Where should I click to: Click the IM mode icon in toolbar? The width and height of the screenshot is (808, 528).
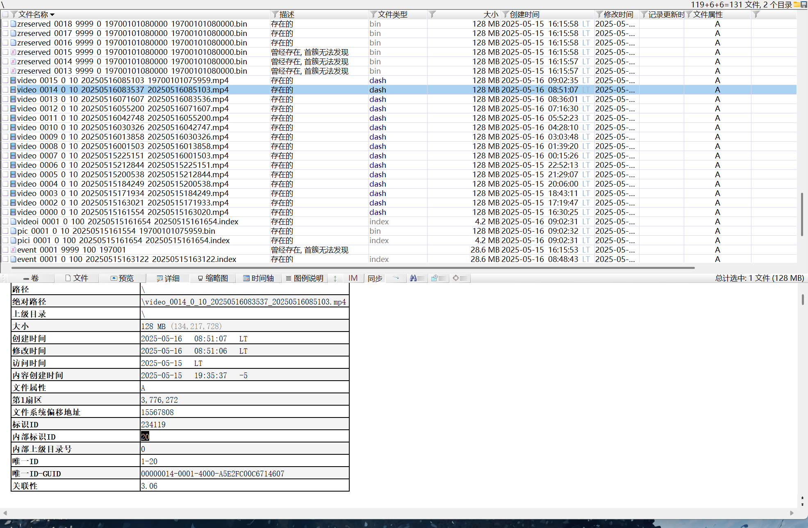click(353, 278)
